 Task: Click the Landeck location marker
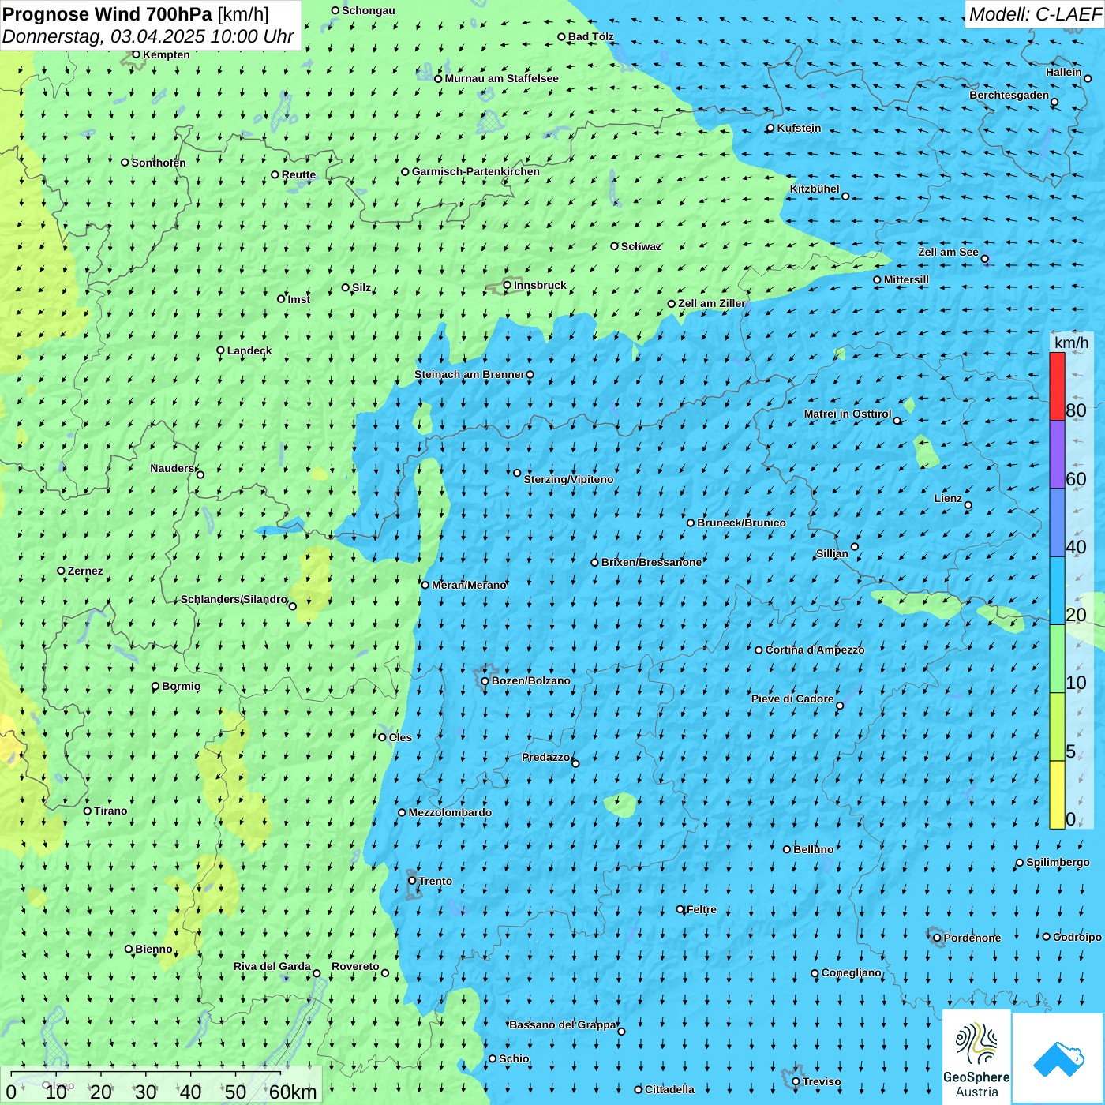point(220,350)
